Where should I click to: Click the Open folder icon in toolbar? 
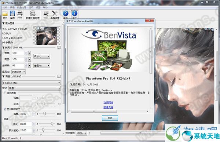pyautogui.click(x=5, y=14)
